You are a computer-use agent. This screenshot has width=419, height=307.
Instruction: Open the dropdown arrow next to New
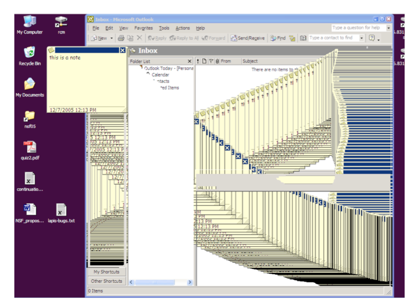pyautogui.click(x=112, y=38)
